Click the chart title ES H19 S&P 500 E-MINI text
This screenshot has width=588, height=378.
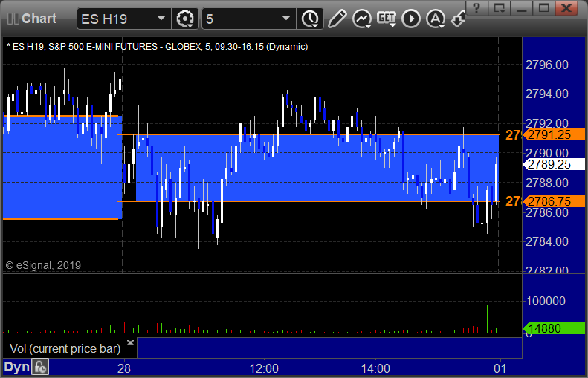coord(157,47)
